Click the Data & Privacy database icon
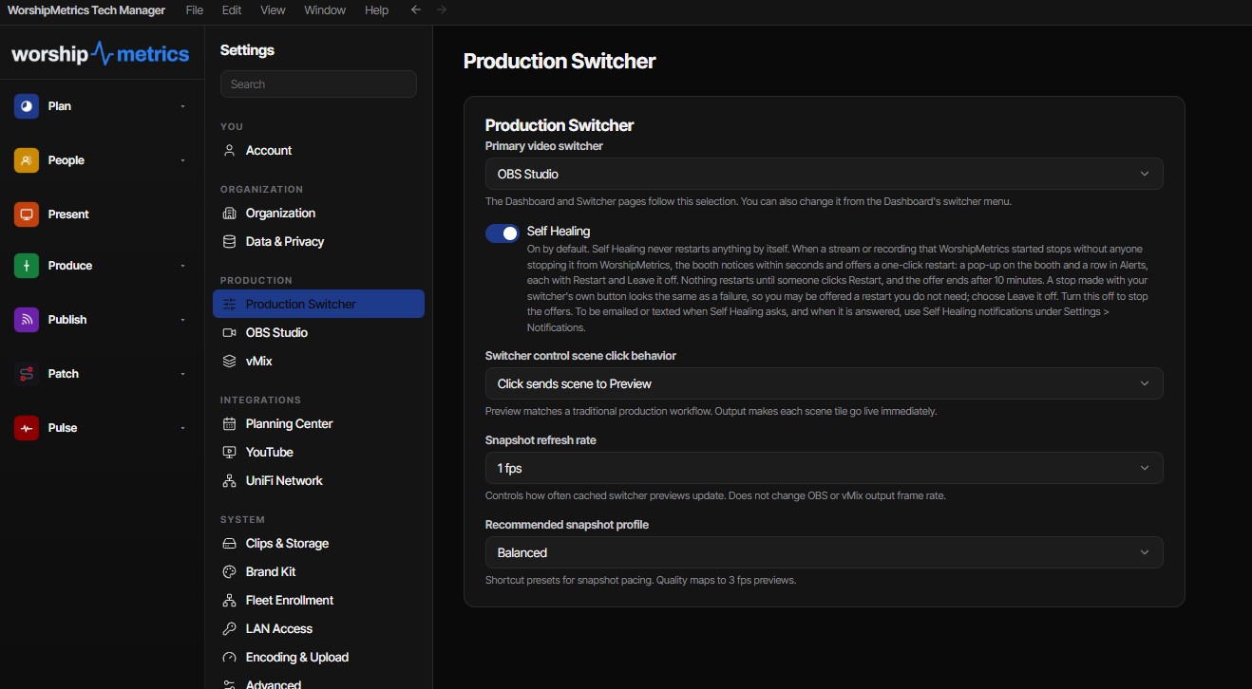The image size is (1252, 689). (229, 241)
